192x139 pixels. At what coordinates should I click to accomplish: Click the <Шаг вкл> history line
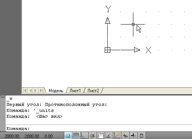[x=35, y=116]
